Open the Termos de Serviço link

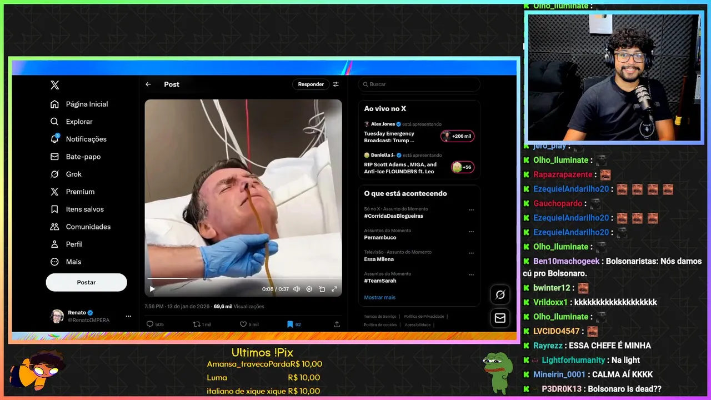(x=380, y=317)
